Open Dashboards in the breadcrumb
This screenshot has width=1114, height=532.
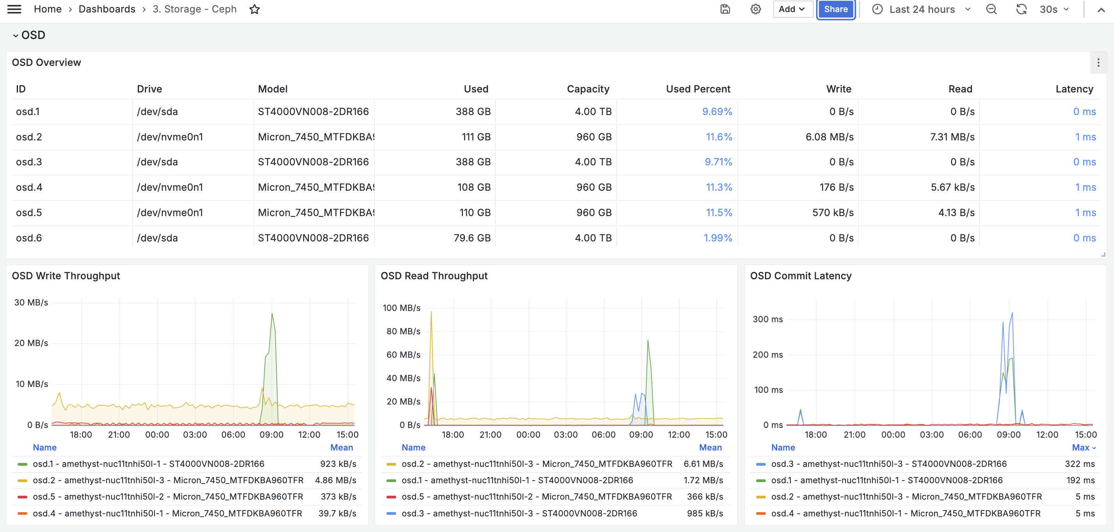(107, 9)
